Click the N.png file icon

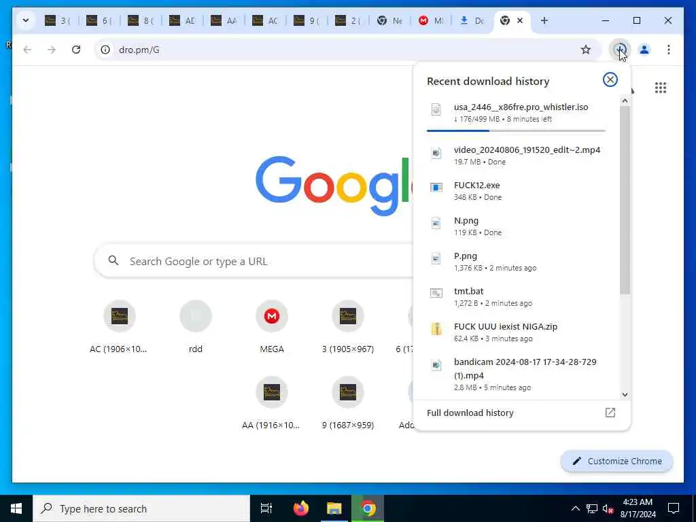(436, 223)
